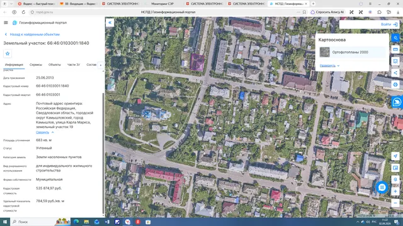Click the Войти login button
The width and height of the screenshot is (403, 226).
click(389, 24)
